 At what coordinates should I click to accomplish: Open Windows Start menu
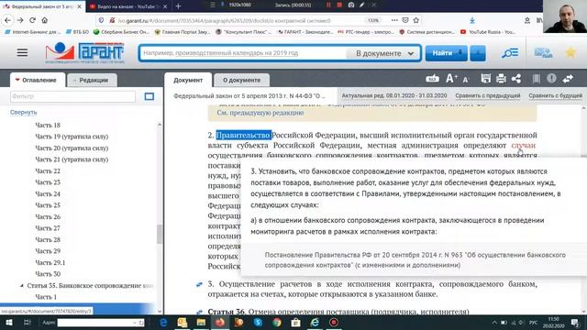coord(8,322)
